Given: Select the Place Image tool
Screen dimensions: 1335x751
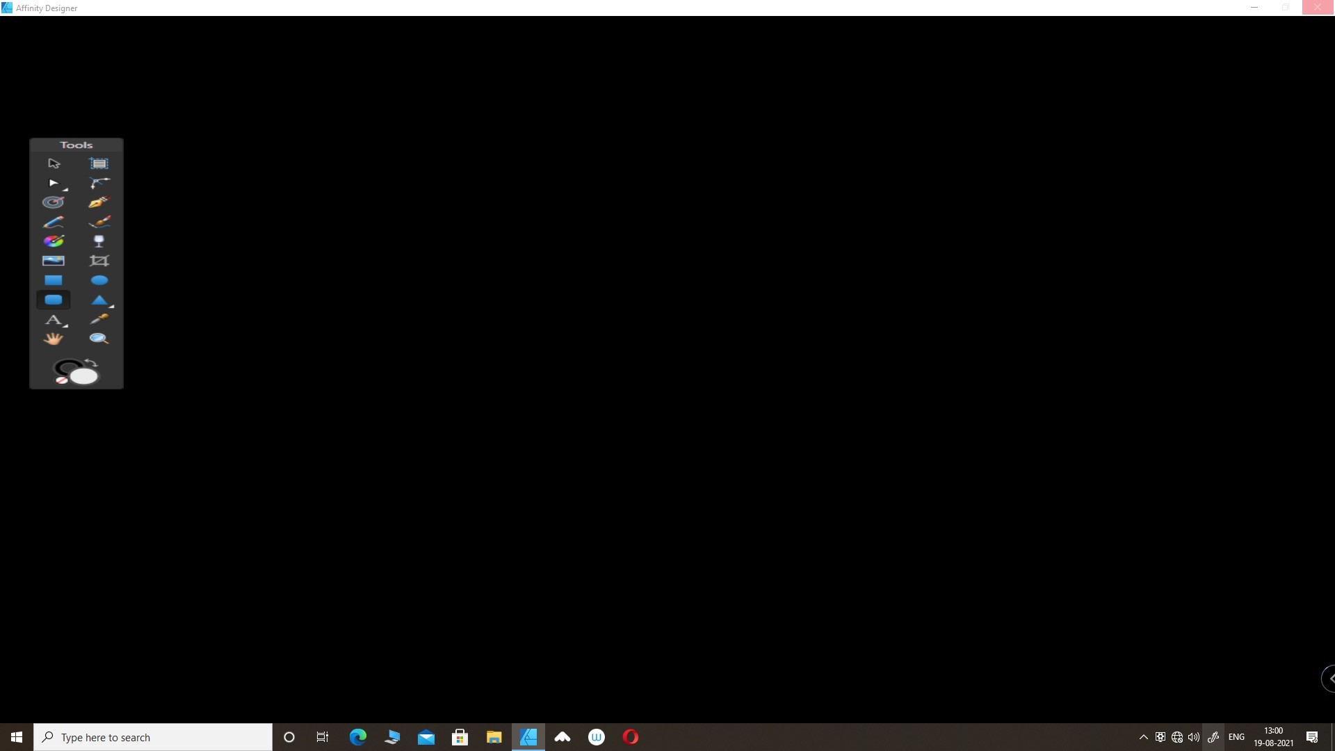Looking at the screenshot, I should [54, 261].
